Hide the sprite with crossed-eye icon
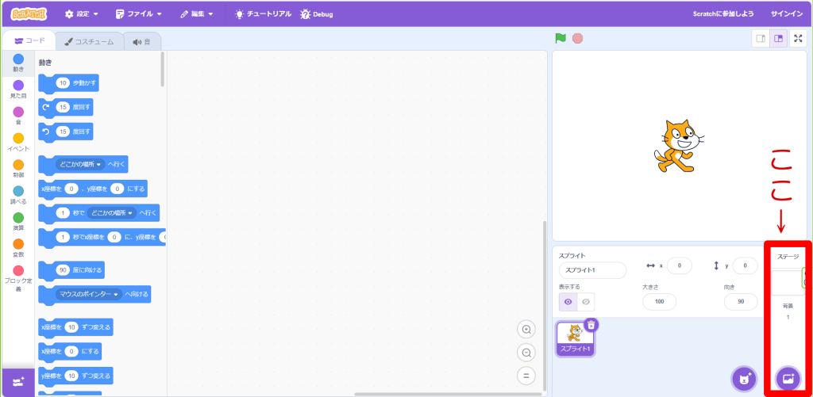813x397 pixels. [587, 302]
